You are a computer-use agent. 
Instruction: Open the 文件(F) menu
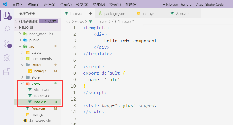coord(18,4)
